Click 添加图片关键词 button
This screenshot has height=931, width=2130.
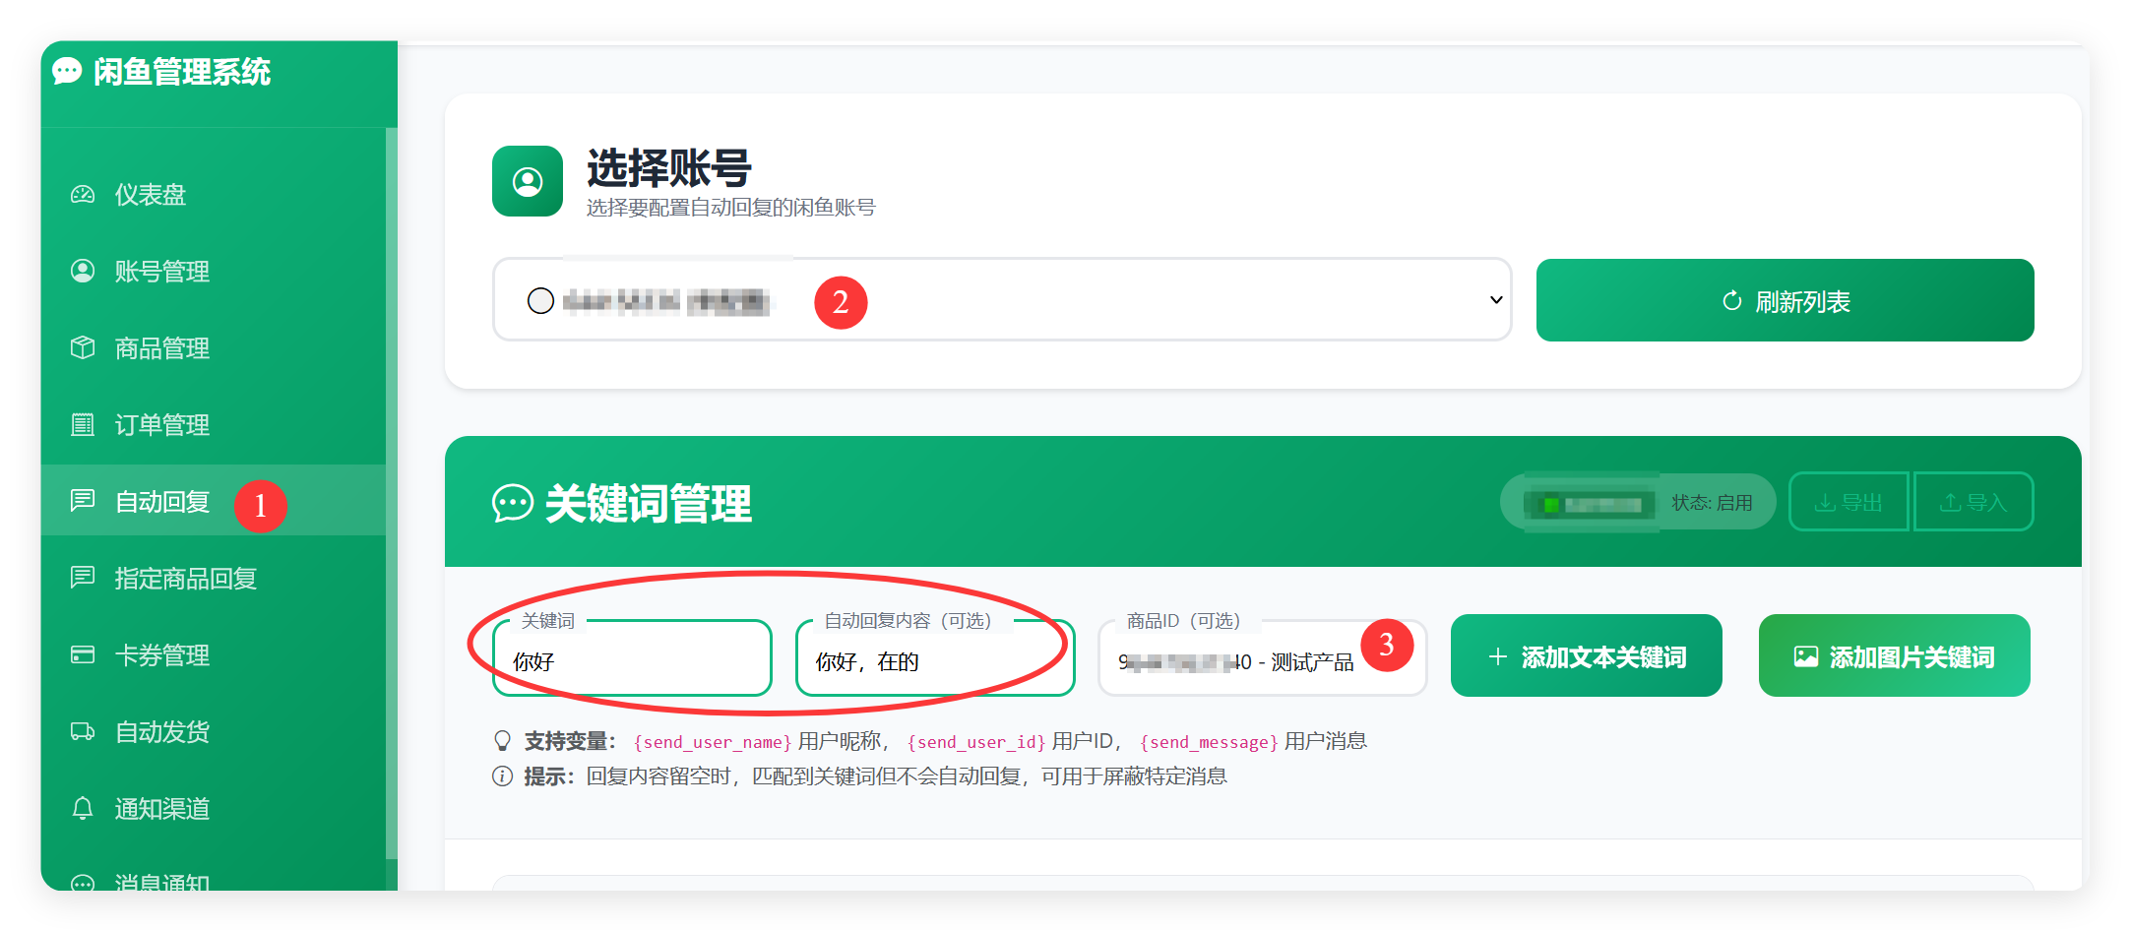(x=1894, y=655)
